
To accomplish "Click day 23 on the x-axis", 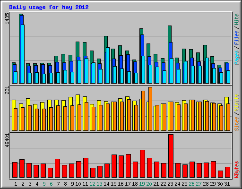I will coord(170,184).
